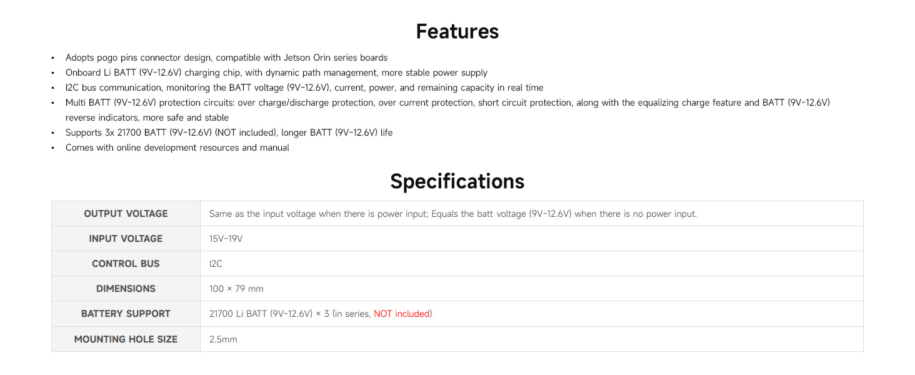Click the 15V~19V input voltage value

click(226, 239)
